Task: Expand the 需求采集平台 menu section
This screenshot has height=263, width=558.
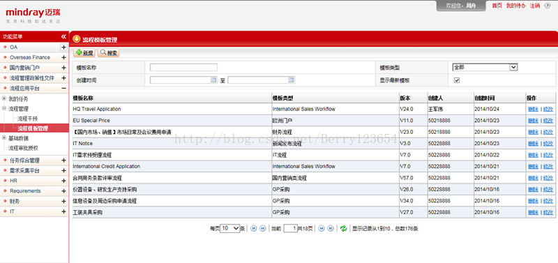Action: pyautogui.click(x=63, y=171)
